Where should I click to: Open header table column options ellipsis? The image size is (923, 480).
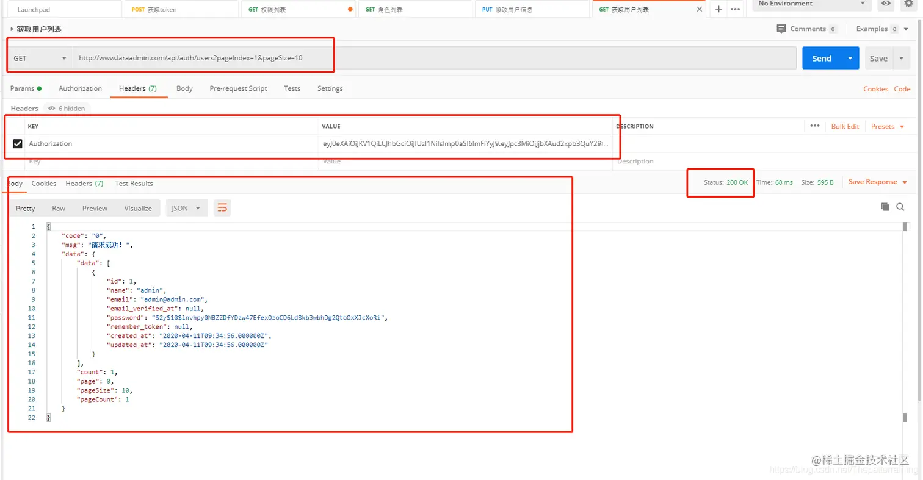pyautogui.click(x=814, y=126)
